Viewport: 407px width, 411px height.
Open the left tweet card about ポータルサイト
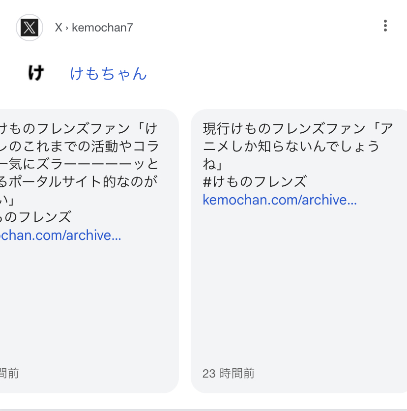click(89, 251)
